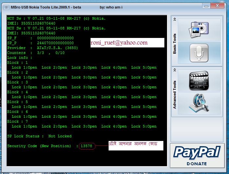The width and height of the screenshot is (229, 174).
Task: Click the Block : 3 heading
Action: click(x=17, y=82)
